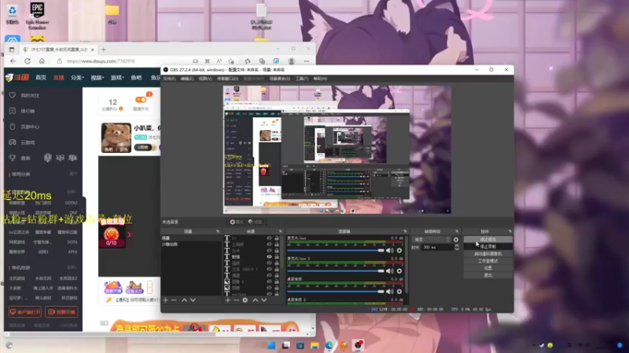Image resolution: width=629 pixels, height=353 pixels.
Task: Toggle the 直播开关 switch on Douyu page
Action: pyautogui.click(x=141, y=100)
